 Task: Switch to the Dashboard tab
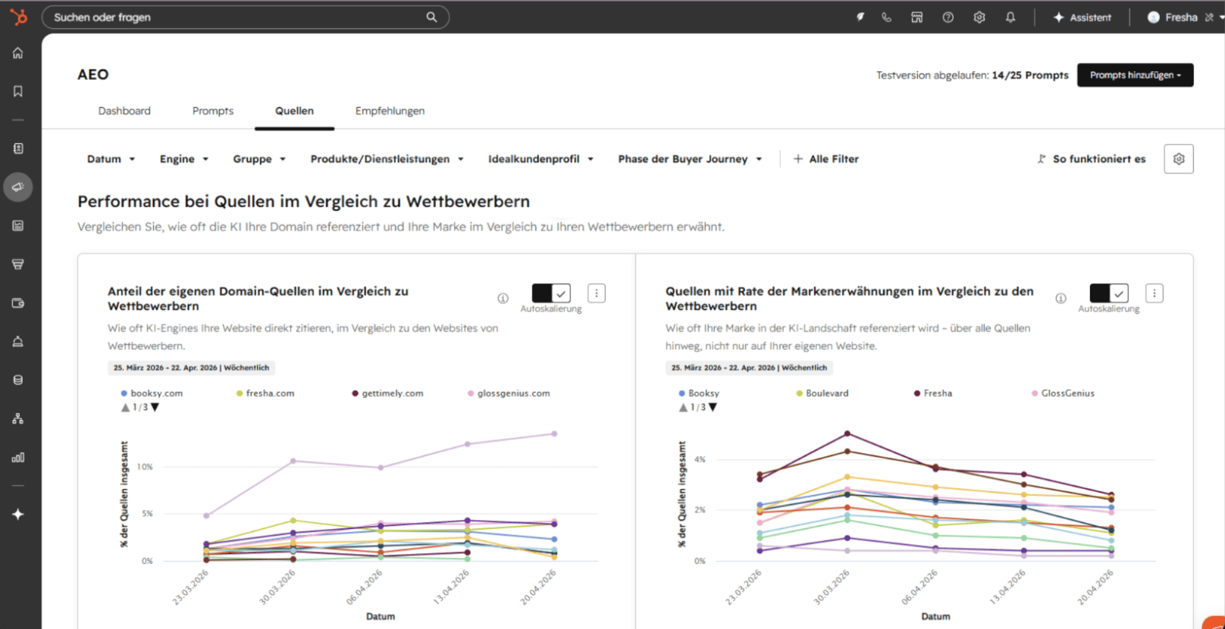tap(124, 111)
